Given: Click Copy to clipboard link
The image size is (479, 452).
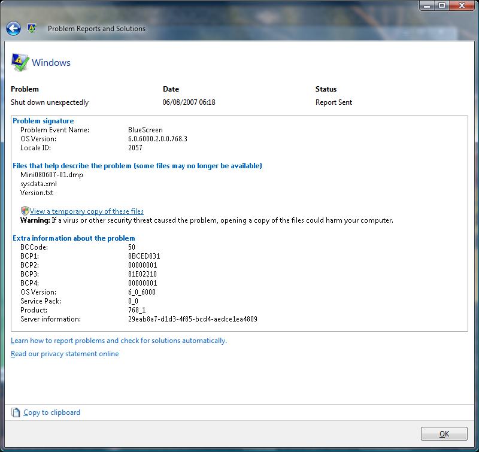Looking at the screenshot, I should (51, 412).
